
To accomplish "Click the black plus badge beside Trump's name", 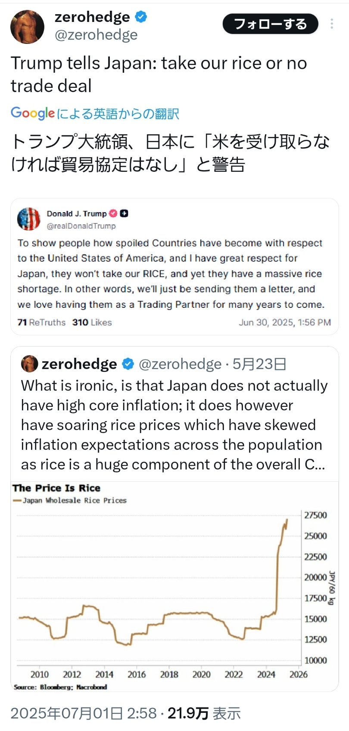I will pos(124,213).
